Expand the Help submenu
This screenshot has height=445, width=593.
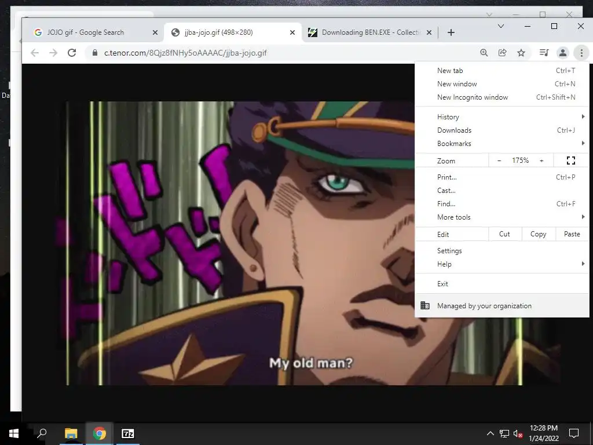[502, 264]
